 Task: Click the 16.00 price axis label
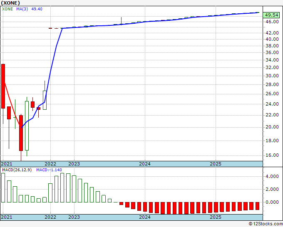(272, 155)
